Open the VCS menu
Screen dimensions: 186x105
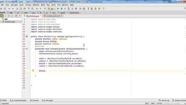pyautogui.click(x=59, y=5)
